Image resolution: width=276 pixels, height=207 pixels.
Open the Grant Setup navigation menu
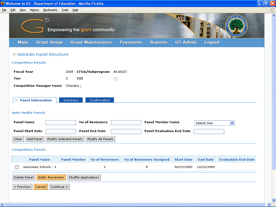[49, 42]
